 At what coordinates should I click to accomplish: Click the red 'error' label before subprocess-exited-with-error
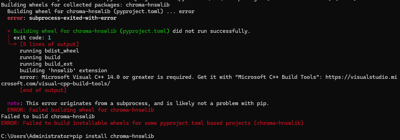tap(15, 18)
